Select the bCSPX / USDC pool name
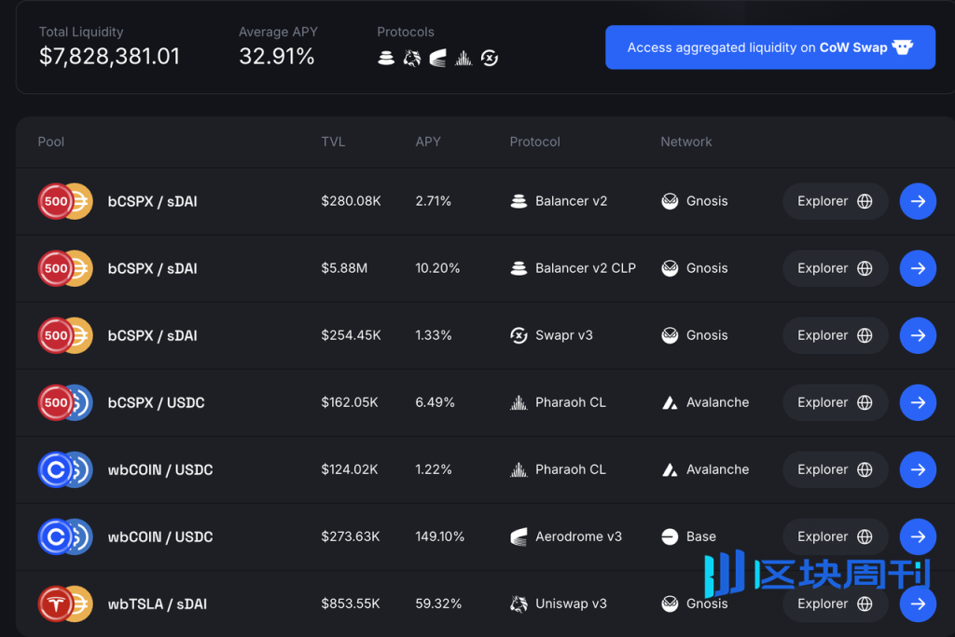The height and width of the screenshot is (637, 955). (156, 402)
